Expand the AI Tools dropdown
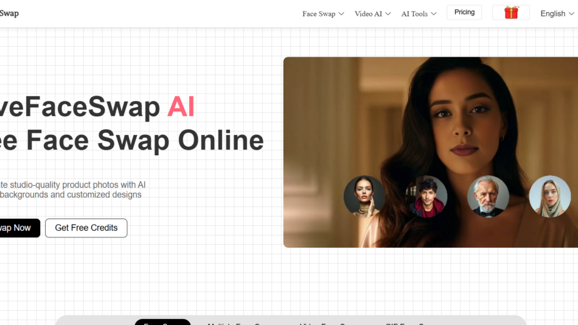578x325 pixels. pos(419,13)
